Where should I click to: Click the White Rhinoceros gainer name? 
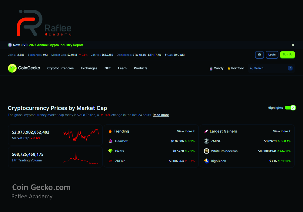pos(224,151)
